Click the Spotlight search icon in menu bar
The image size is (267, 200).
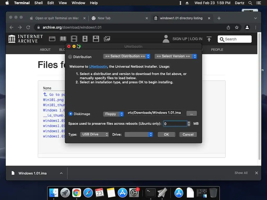250,3
